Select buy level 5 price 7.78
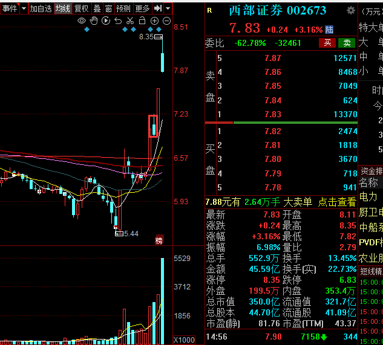 273,187
